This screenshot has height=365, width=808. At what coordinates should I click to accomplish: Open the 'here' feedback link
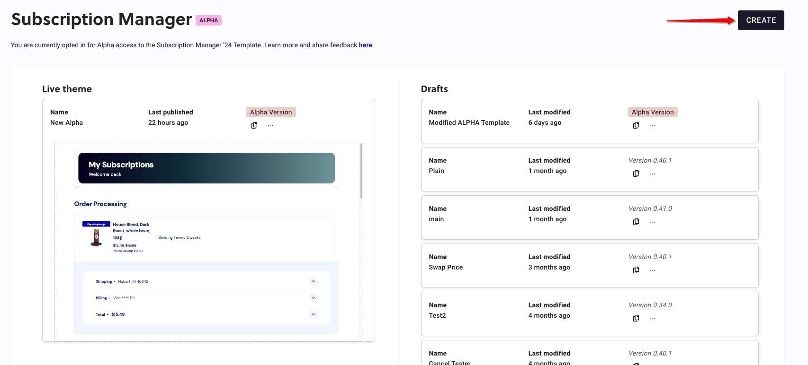click(365, 45)
